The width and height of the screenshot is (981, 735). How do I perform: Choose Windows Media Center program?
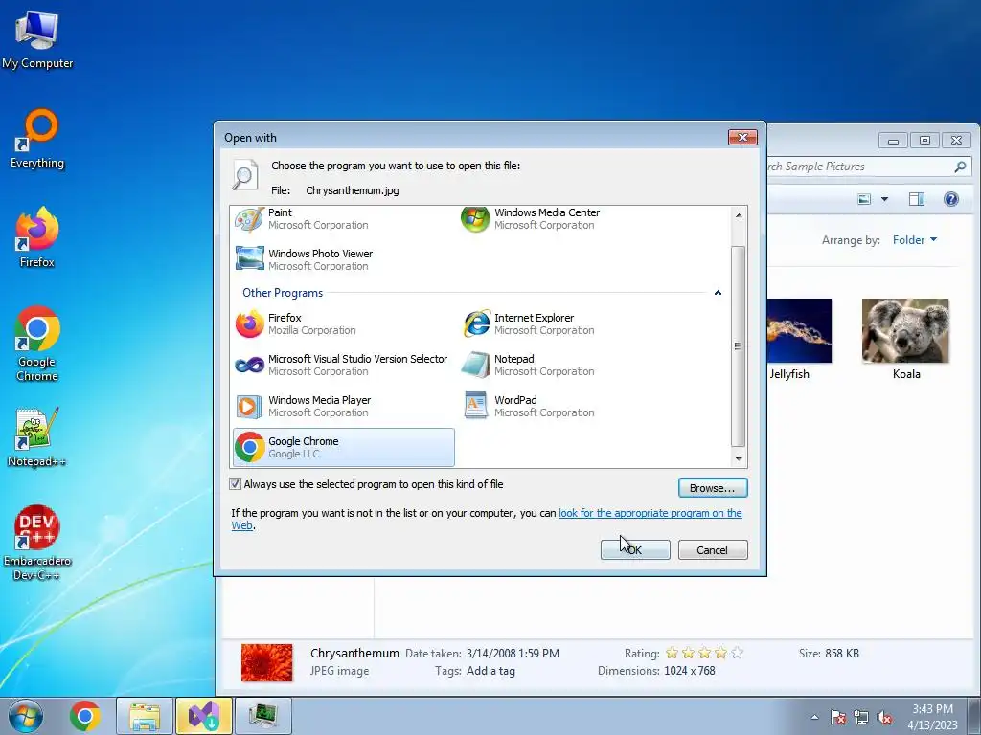click(569, 219)
